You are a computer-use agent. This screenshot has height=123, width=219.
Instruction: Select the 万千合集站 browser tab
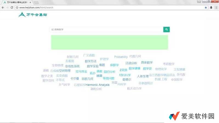tap(16, 2)
